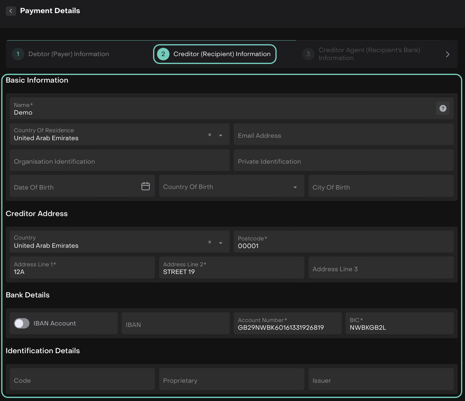Open the help icon in Name field
465x401 pixels.
click(x=443, y=108)
